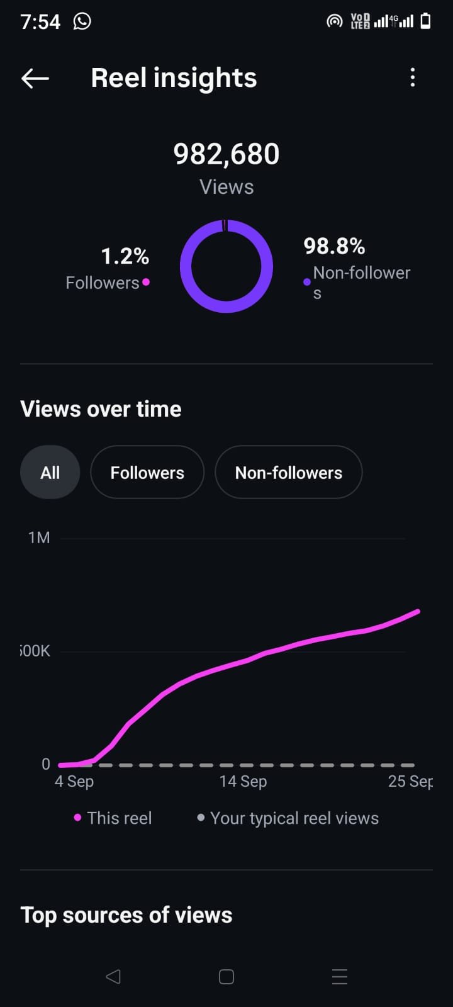Tap the Android home square button
453x1007 pixels.
pyautogui.click(x=226, y=976)
